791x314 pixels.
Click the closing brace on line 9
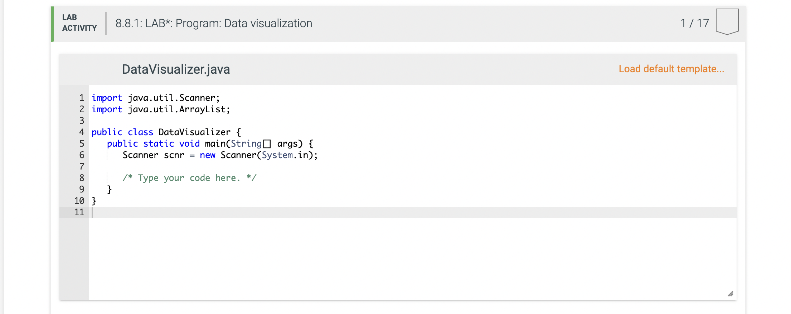[110, 189]
